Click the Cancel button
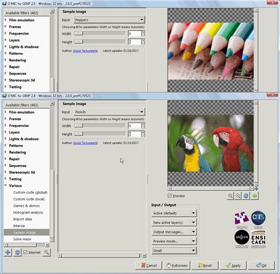This screenshot has height=274, width=280. 149,266
